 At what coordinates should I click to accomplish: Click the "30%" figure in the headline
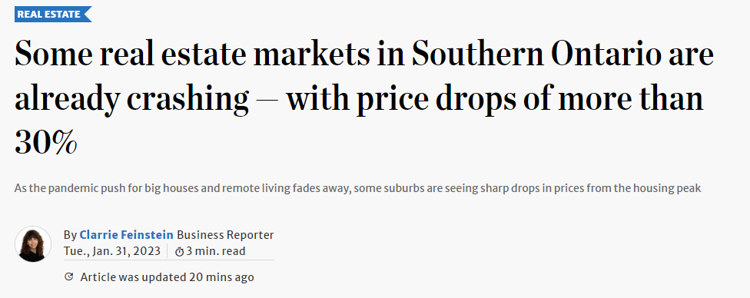tap(46, 142)
